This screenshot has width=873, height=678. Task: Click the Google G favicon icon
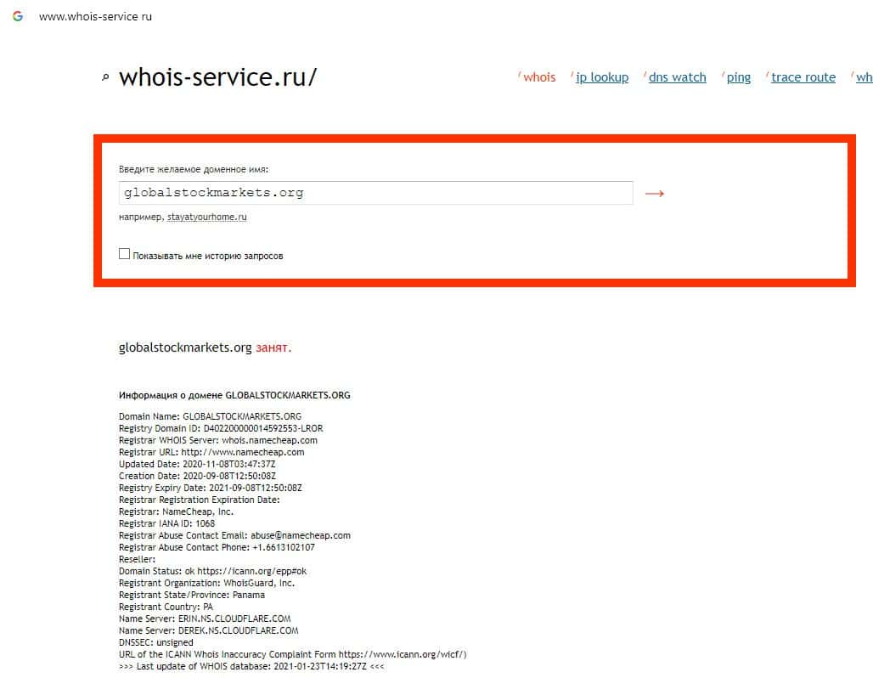coord(18,16)
